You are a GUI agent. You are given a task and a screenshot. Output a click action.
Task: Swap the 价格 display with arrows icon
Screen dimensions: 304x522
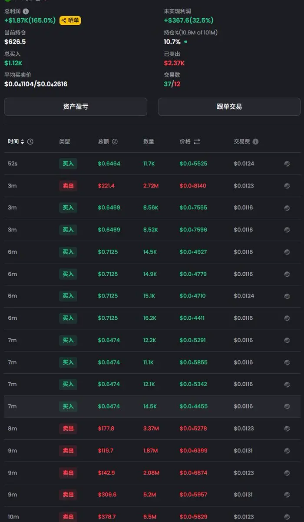197,142
